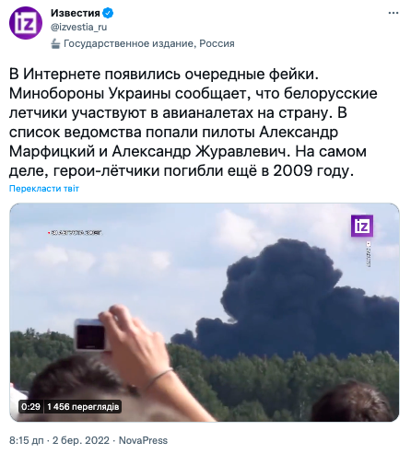This screenshot has height=454, width=411.
Task: Click the blue verified badge
Action: (108, 13)
